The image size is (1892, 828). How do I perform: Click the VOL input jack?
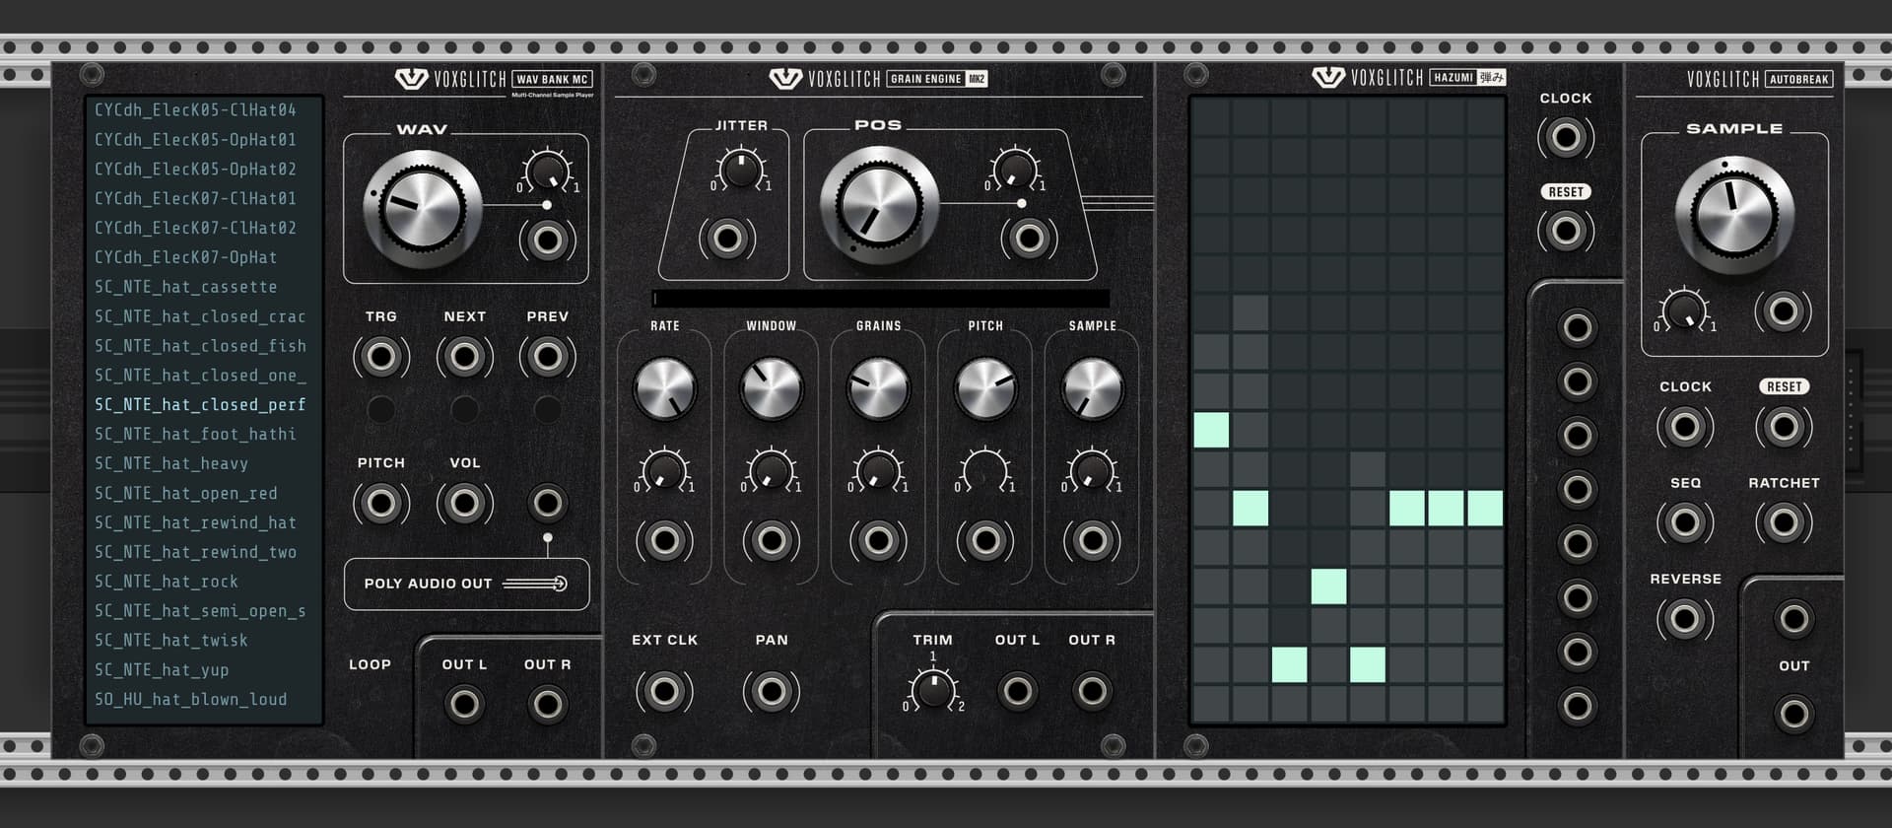(464, 504)
